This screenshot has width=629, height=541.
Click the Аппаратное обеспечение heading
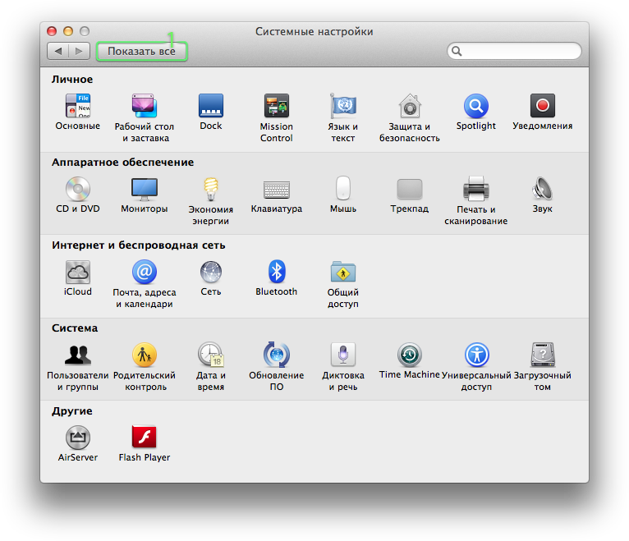pos(122,162)
